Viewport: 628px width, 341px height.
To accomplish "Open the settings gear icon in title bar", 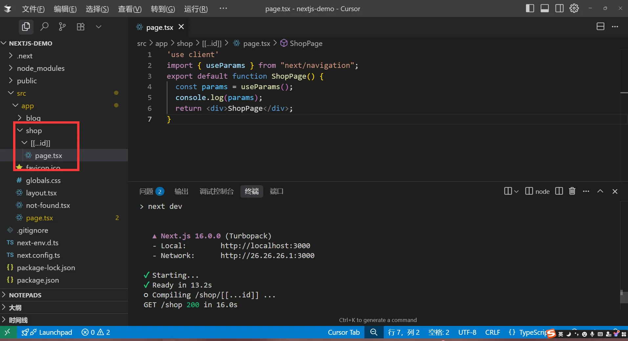I will tap(574, 9).
